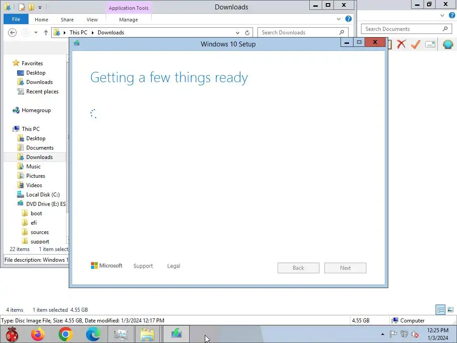Click the orange checkmark icon
Screen dimensions: 457x343
415,44
